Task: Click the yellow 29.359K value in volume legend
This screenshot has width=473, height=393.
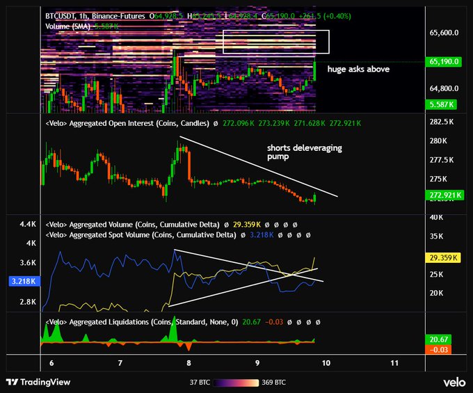Action: 247,225
